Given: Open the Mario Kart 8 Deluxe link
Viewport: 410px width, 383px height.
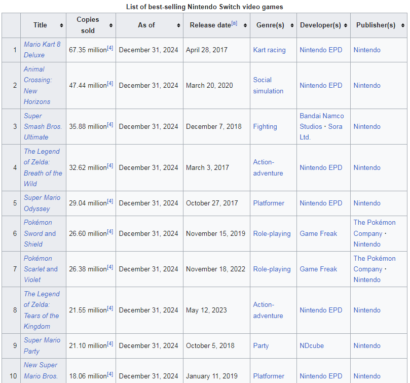Looking at the screenshot, I should point(42,50).
